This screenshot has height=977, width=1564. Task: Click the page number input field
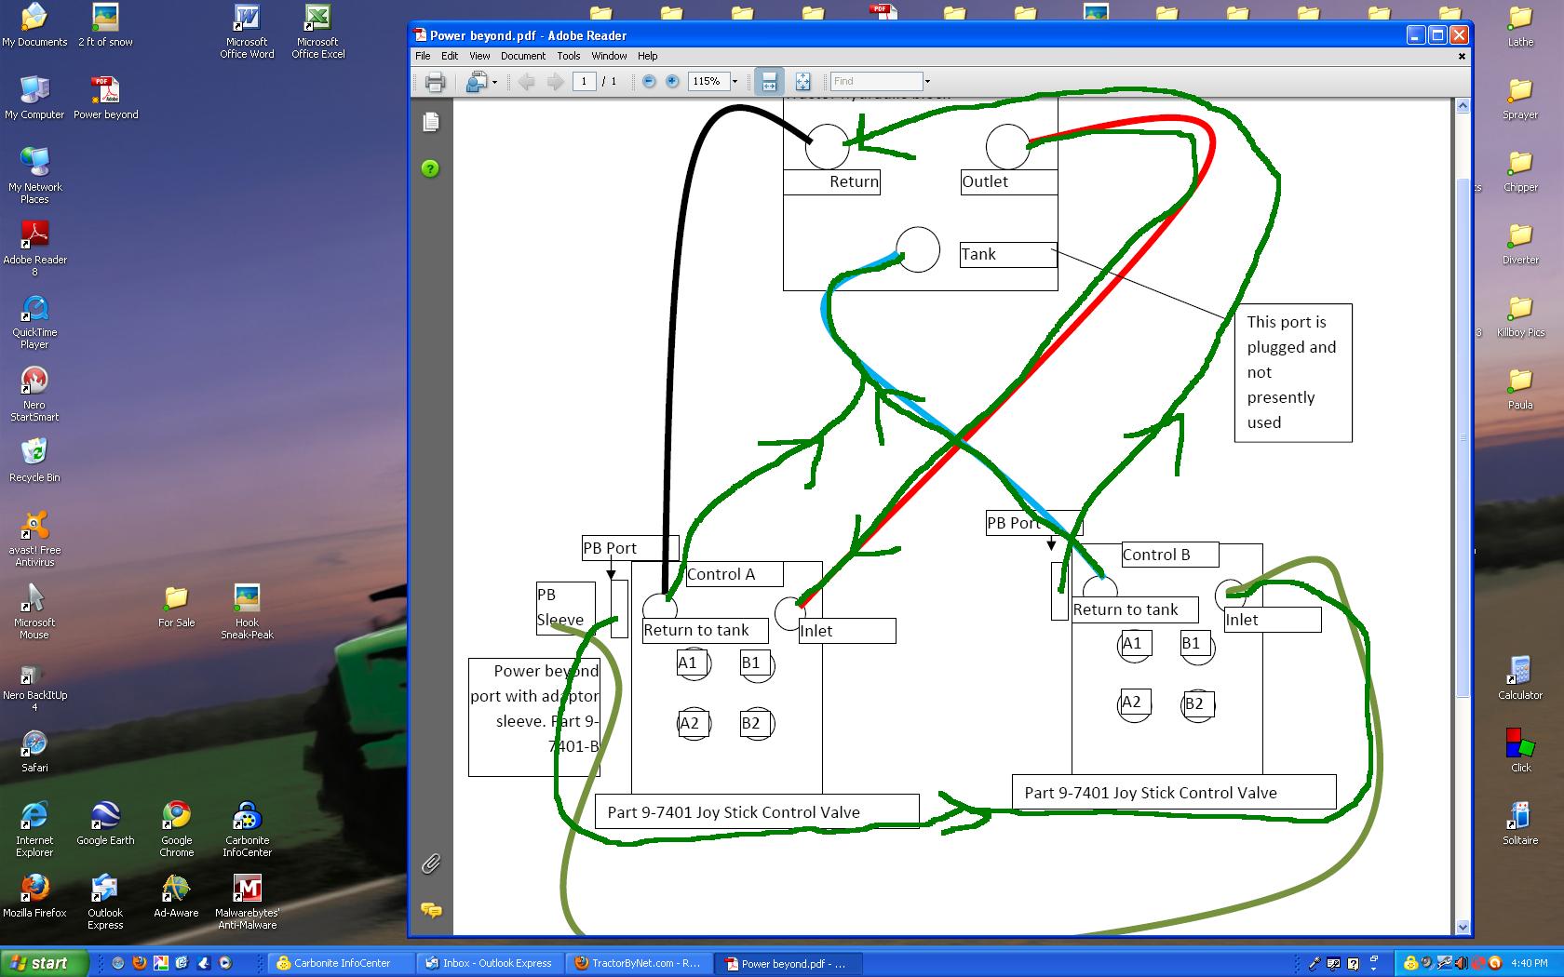pyautogui.click(x=584, y=82)
